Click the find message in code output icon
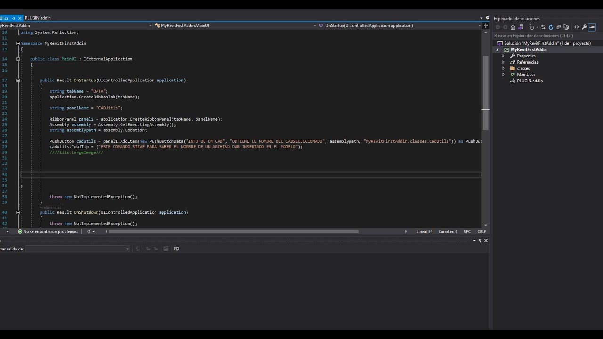The width and height of the screenshot is (603, 339). click(x=138, y=249)
